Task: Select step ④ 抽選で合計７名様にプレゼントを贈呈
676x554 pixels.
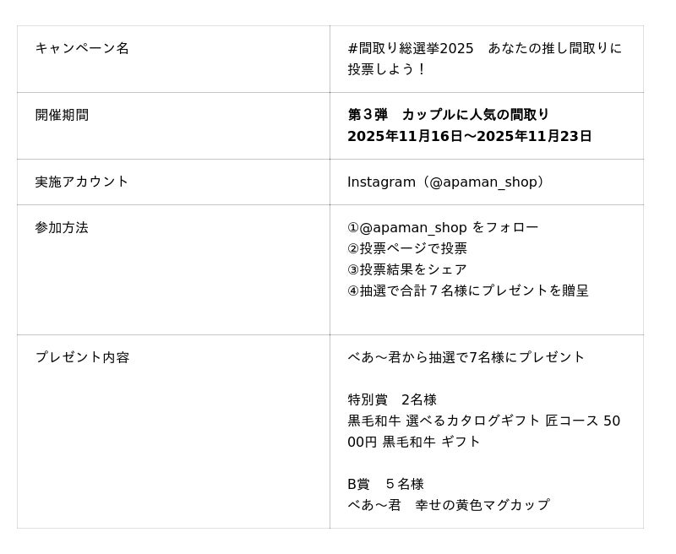Action: pos(468,291)
